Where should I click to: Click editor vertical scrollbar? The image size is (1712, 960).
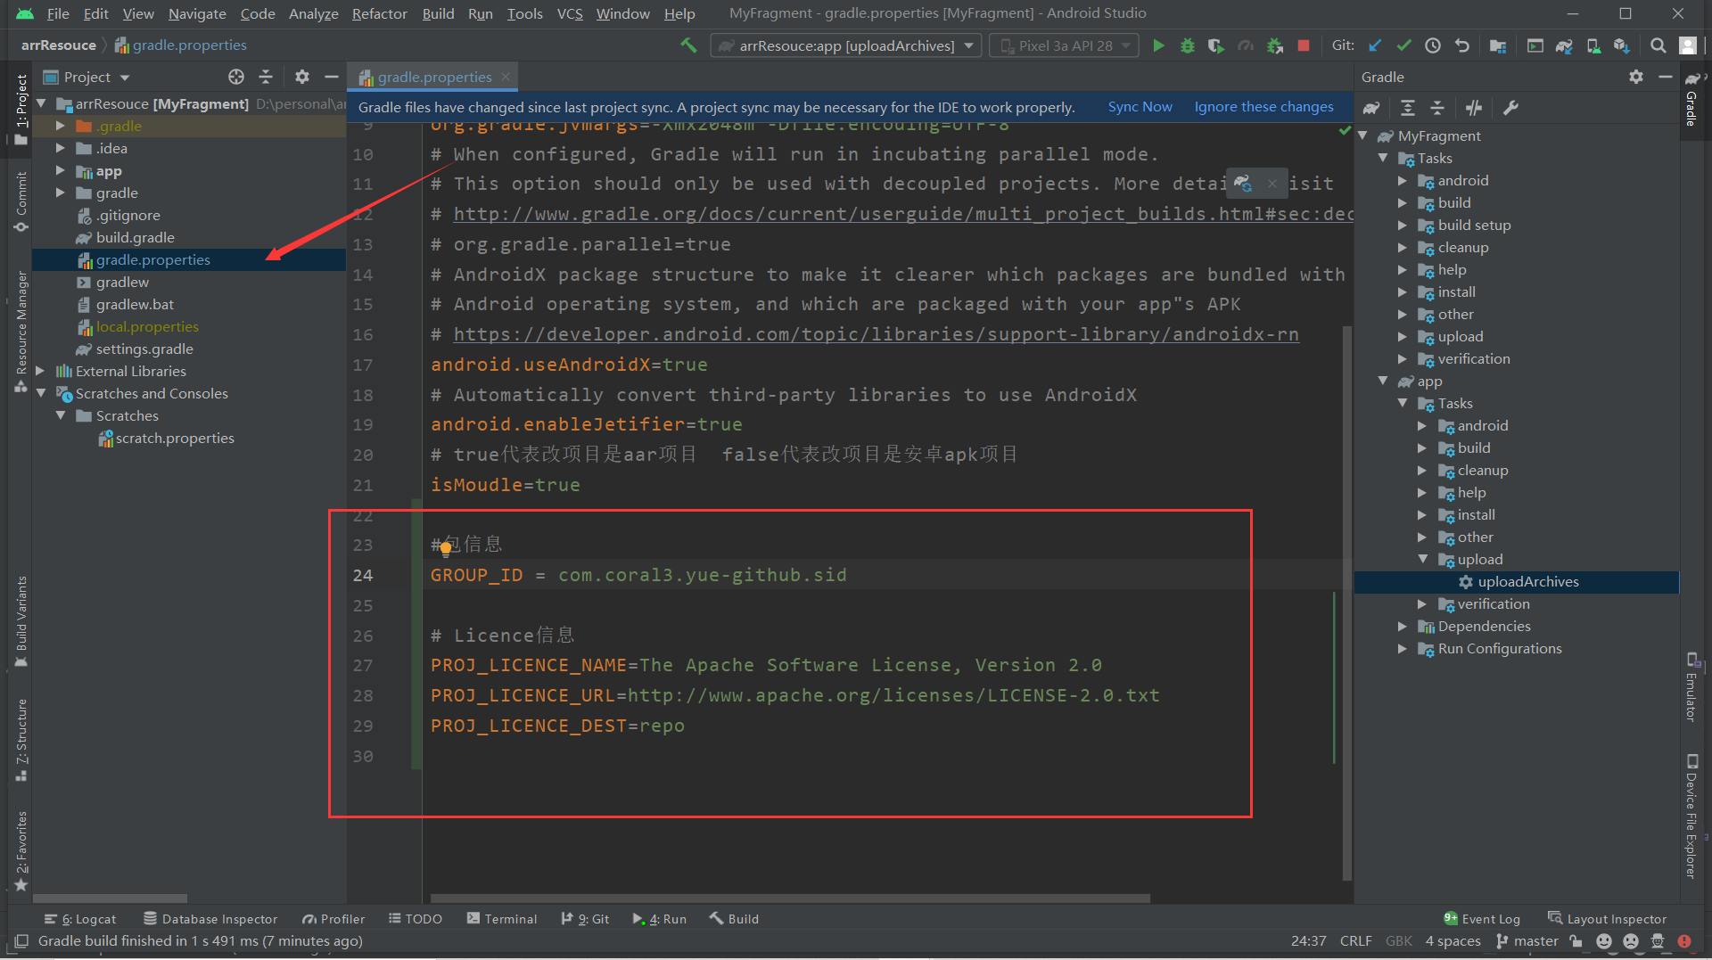(1347, 602)
